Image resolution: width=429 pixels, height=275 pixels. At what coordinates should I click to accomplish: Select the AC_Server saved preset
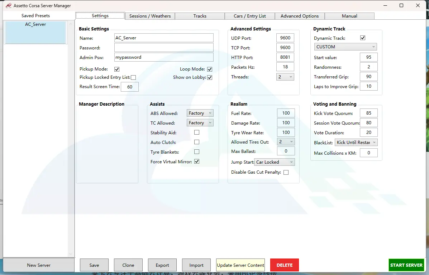(x=35, y=33)
